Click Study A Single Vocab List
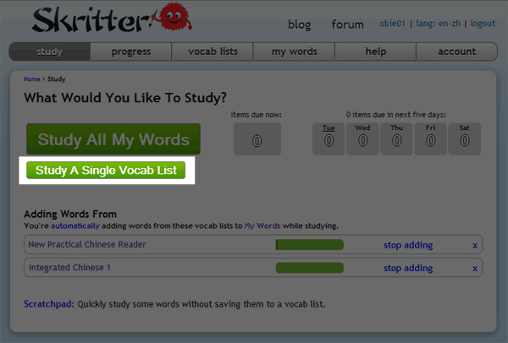508x343 pixels. tap(106, 171)
